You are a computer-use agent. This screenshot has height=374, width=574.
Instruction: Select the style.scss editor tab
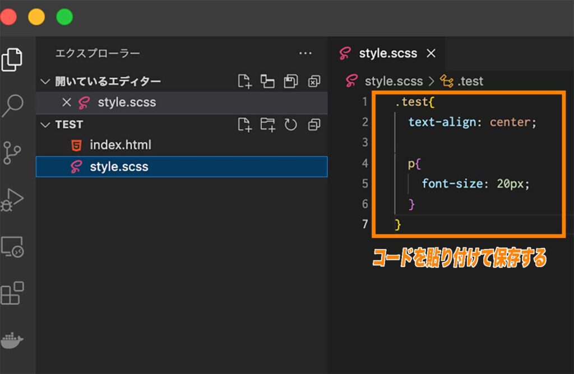388,53
